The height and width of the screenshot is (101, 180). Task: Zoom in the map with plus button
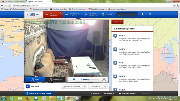[3, 43]
